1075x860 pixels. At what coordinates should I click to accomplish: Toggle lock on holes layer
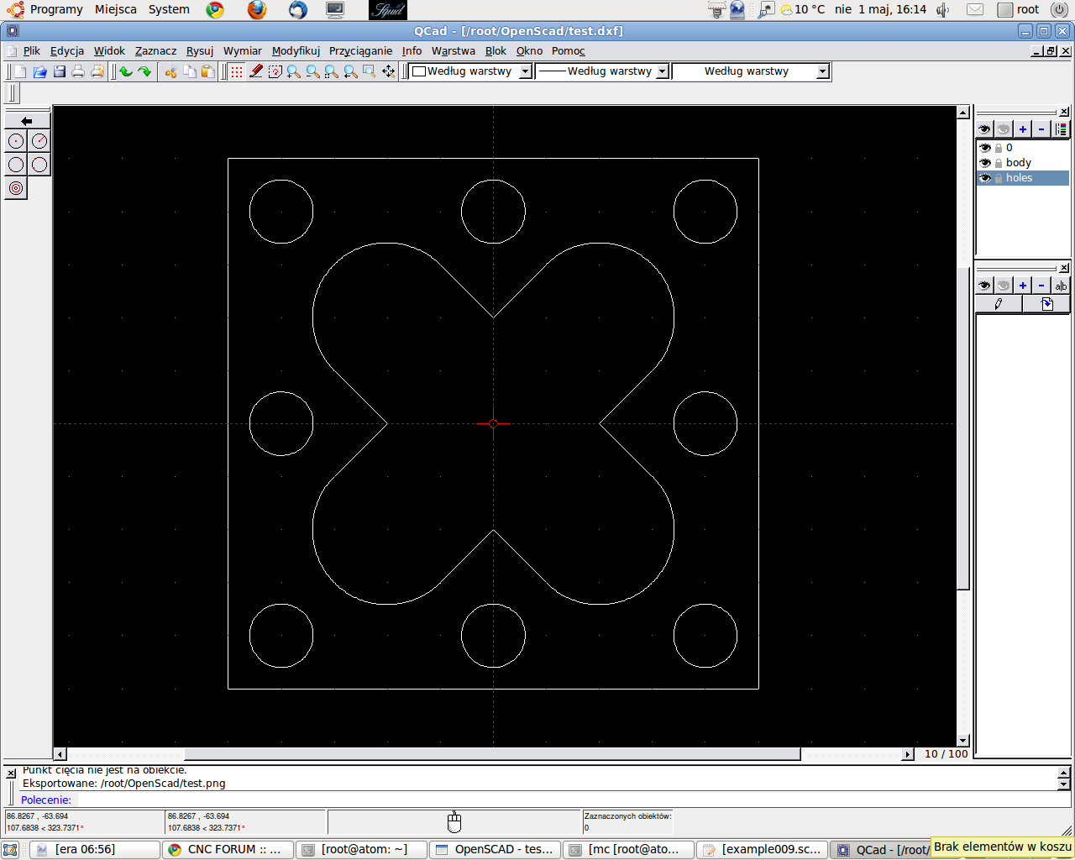pyautogui.click(x=999, y=178)
